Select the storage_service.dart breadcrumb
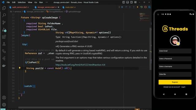Viewport: 196px width, 110px height. point(35,12)
